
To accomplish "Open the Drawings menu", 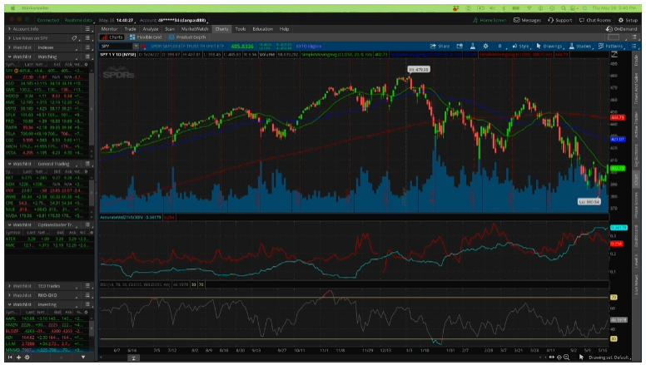I will click(549, 46).
